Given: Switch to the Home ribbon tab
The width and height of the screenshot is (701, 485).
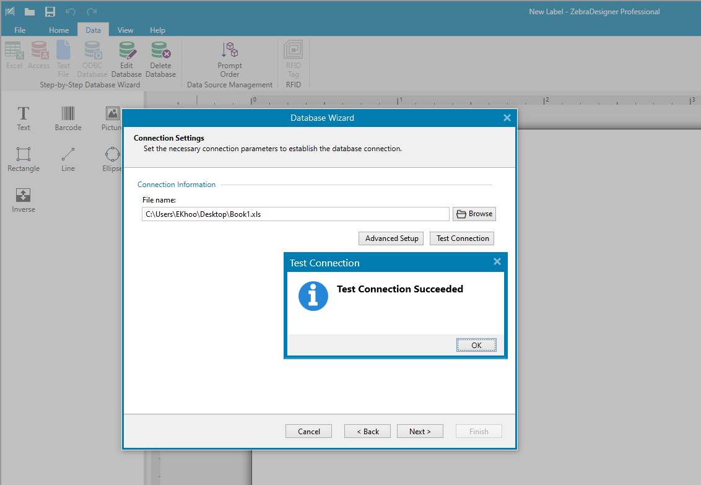Looking at the screenshot, I should point(59,30).
